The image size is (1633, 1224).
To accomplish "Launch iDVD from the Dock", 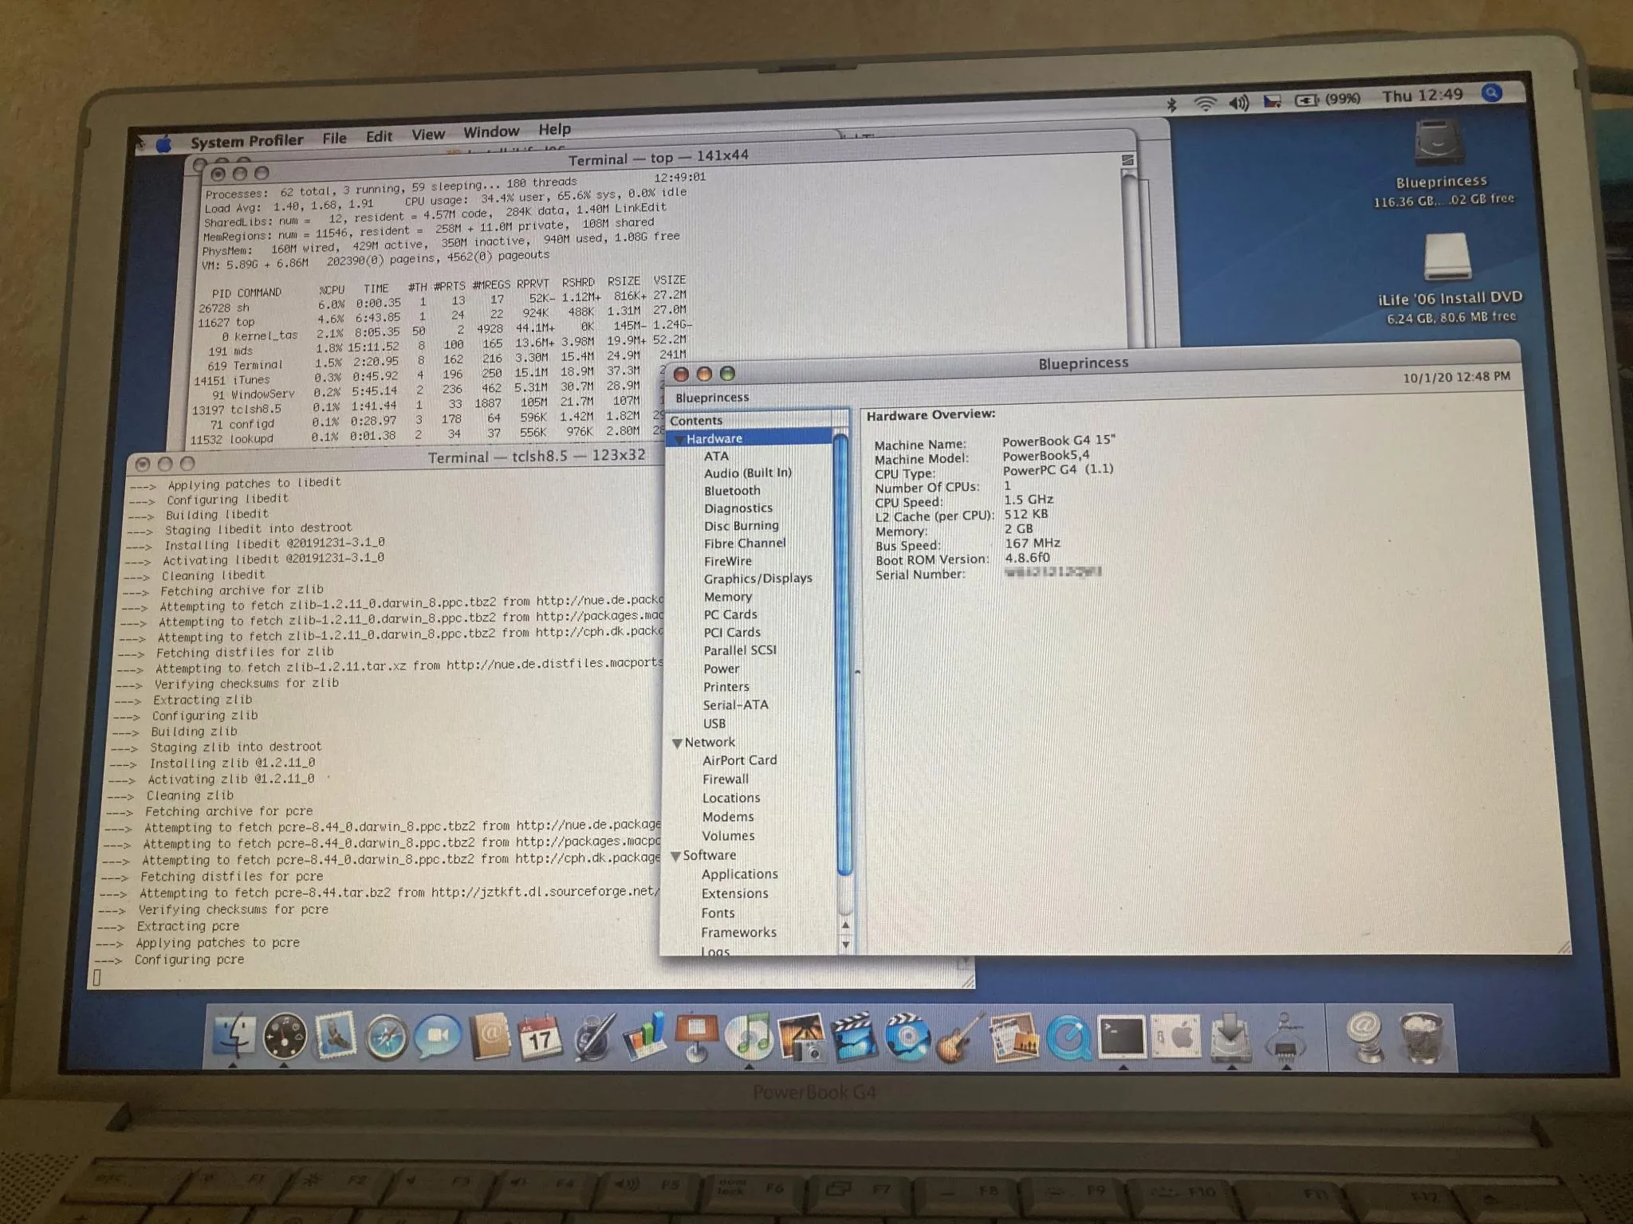I will [x=907, y=1037].
